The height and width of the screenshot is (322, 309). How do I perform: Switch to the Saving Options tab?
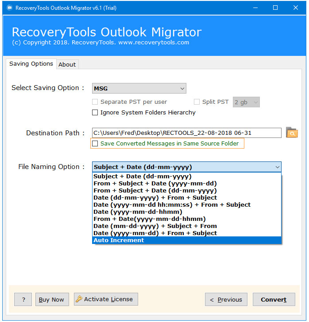(31, 64)
